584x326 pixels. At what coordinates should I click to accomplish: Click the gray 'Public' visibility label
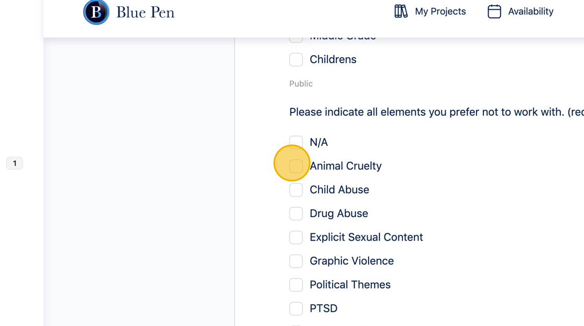(x=301, y=84)
